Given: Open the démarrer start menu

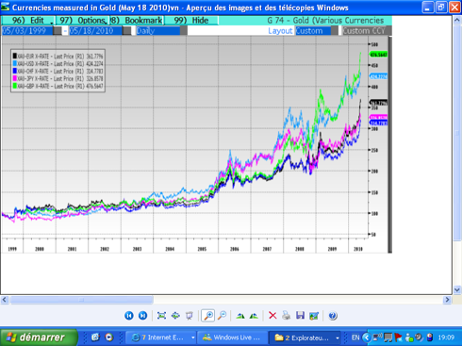Looking at the screenshot, I should [x=39, y=338].
